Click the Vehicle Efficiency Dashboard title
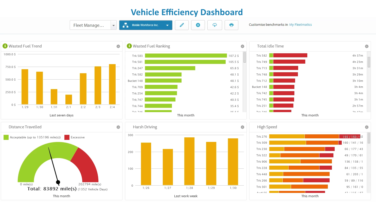This screenshot has height=202, width=376. click(187, 12)
